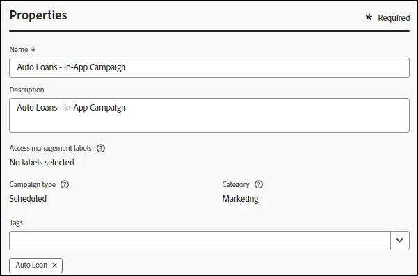The image size is (418, 276).
Task: Click the No labels selected text
Action: click(x=42, y=163)
